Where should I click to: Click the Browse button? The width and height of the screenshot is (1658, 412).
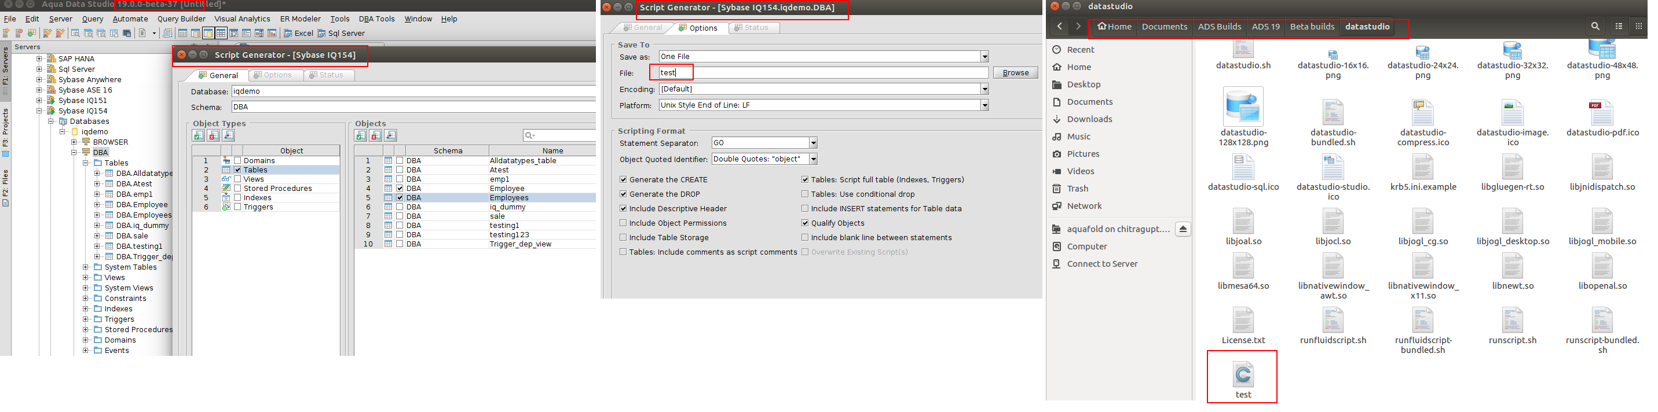pyautogui.click(x=1015, y=73)
